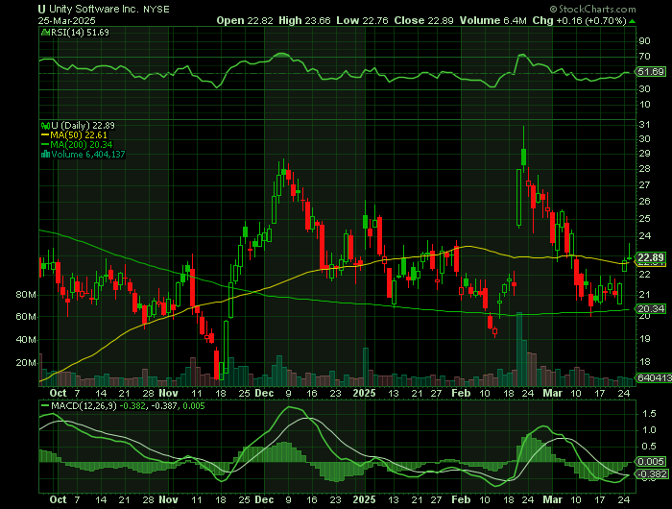Click 'Dec' on the MACD panel date axis
Image resolution: width=672 pixels, height=509 pixels.
click(264, 500)
